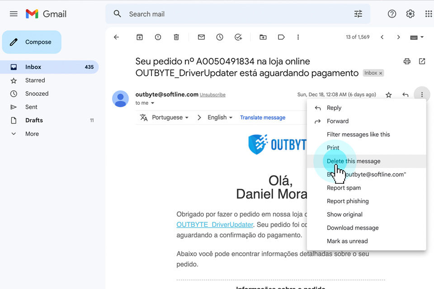
Task: Snooze the email clock icon
Action: coord(220,37)
